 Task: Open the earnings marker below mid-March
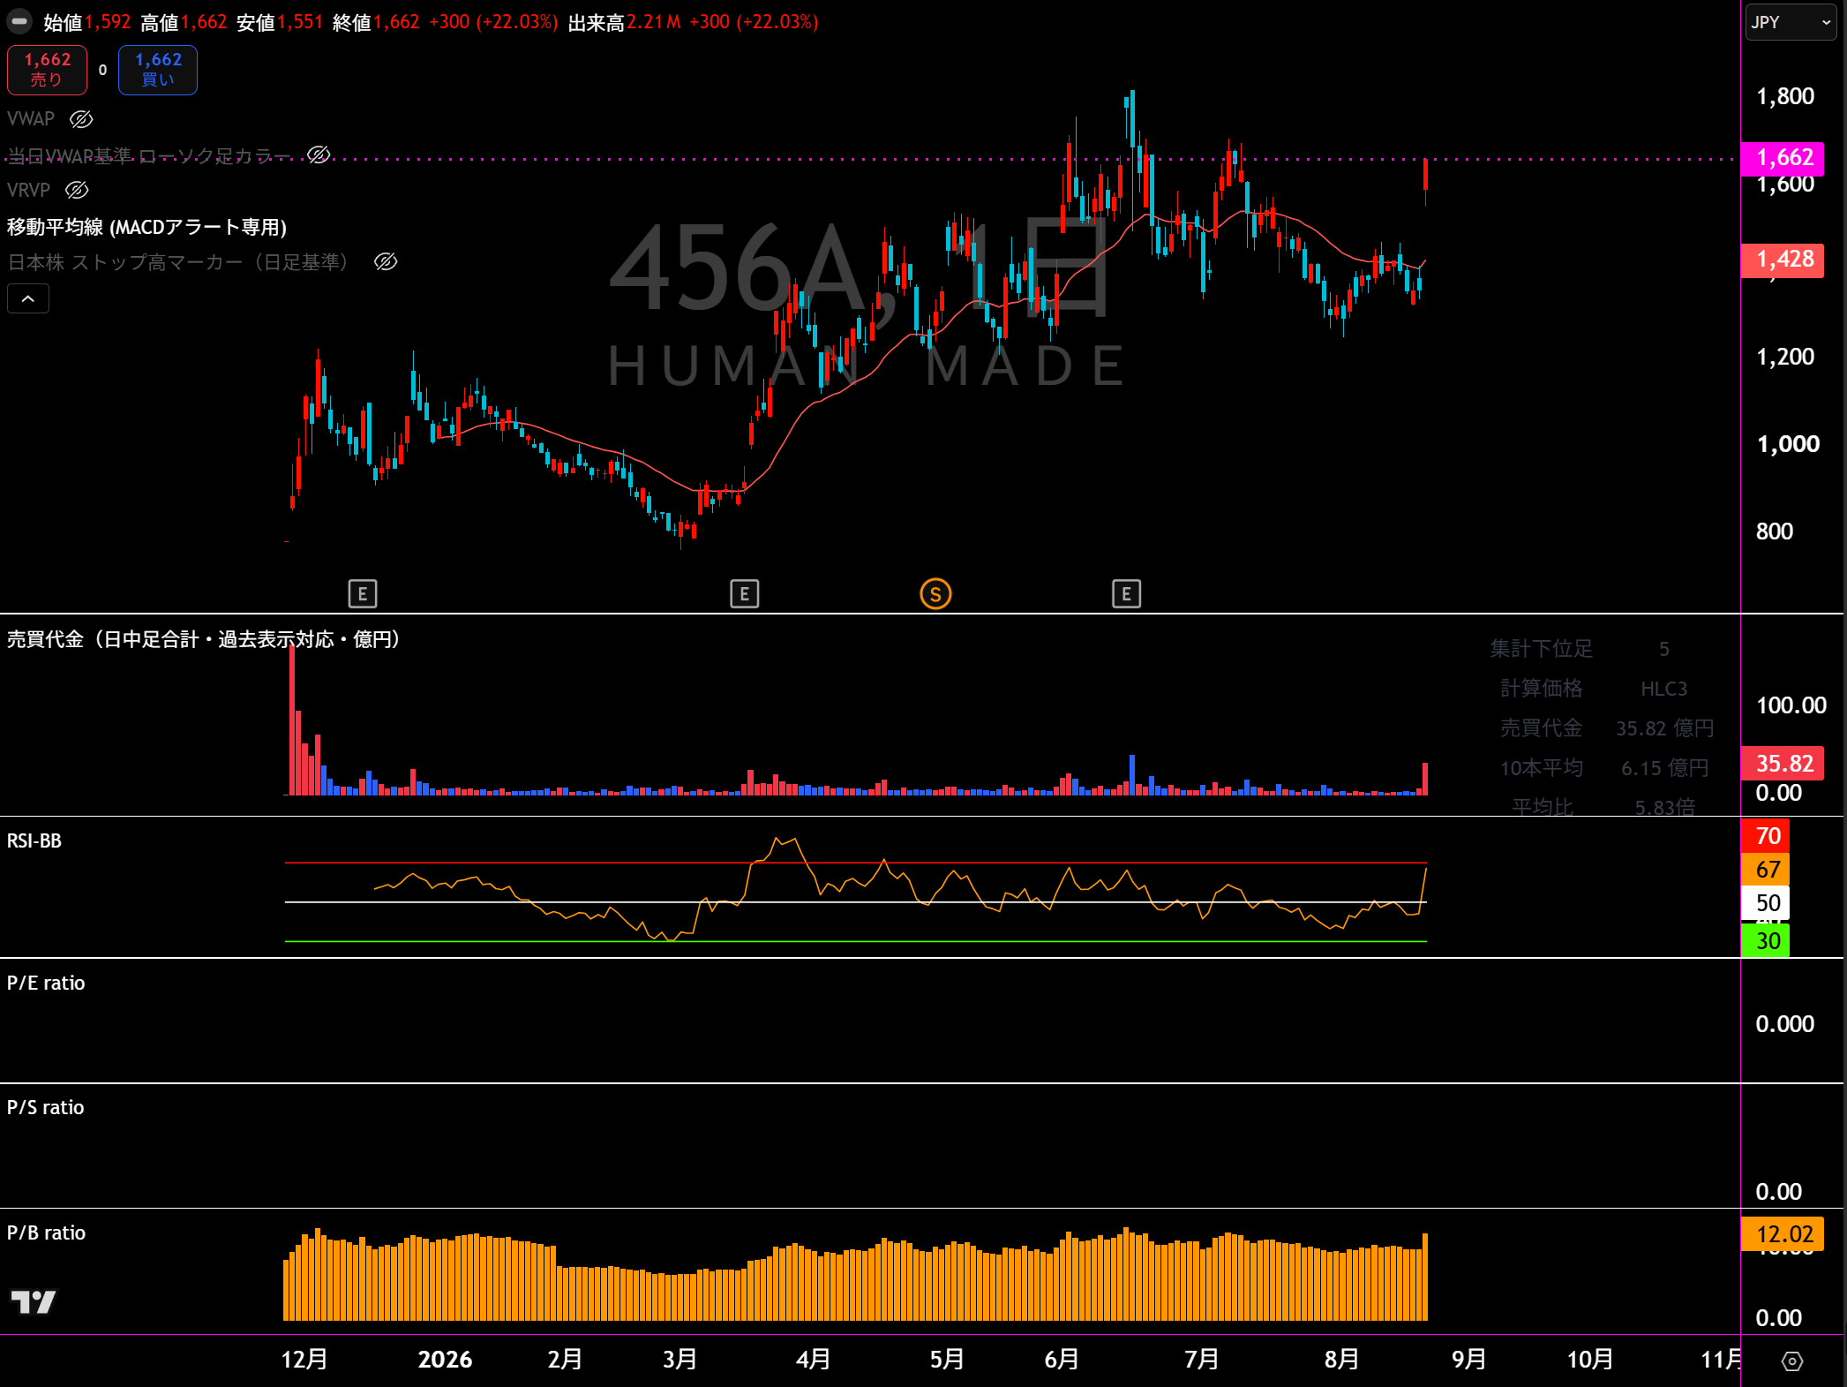[745, 594]
